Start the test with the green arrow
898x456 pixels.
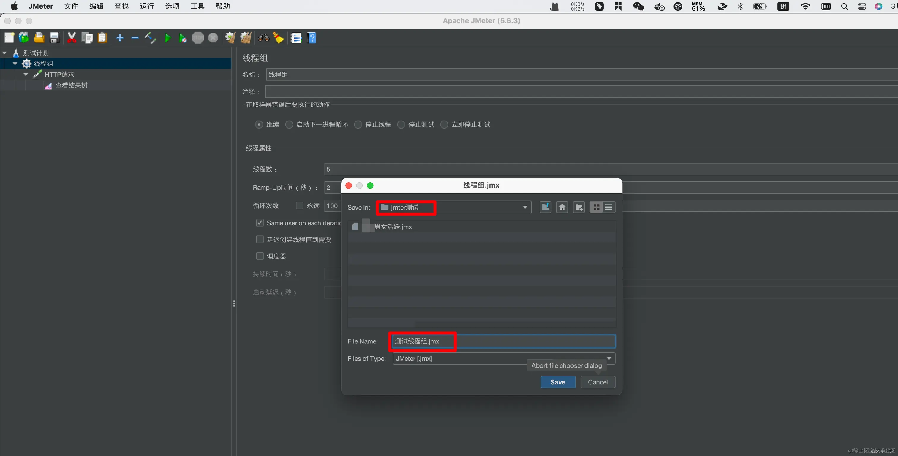(x=168, y=38)
